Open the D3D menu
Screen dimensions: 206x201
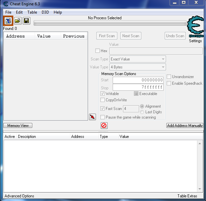45,12
